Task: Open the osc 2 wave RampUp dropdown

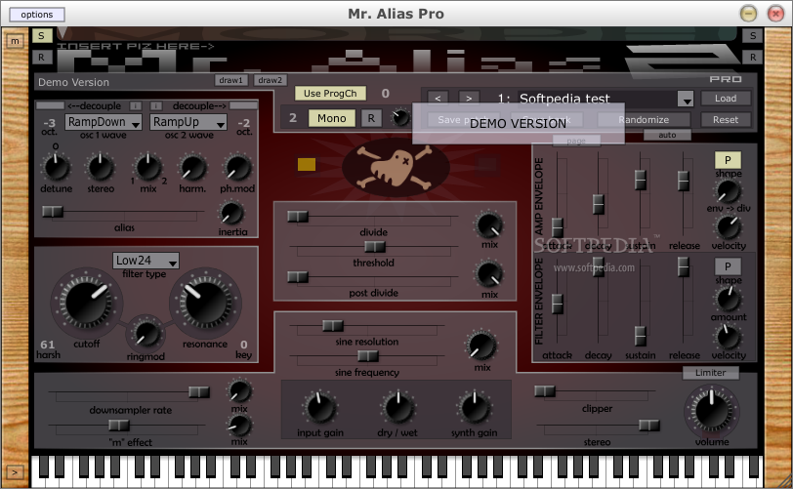Action: (188, 122)
